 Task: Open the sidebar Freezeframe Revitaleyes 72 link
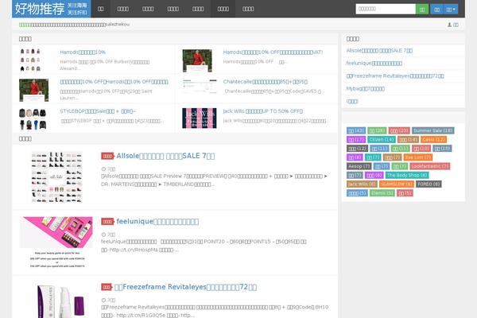(395, 76)
